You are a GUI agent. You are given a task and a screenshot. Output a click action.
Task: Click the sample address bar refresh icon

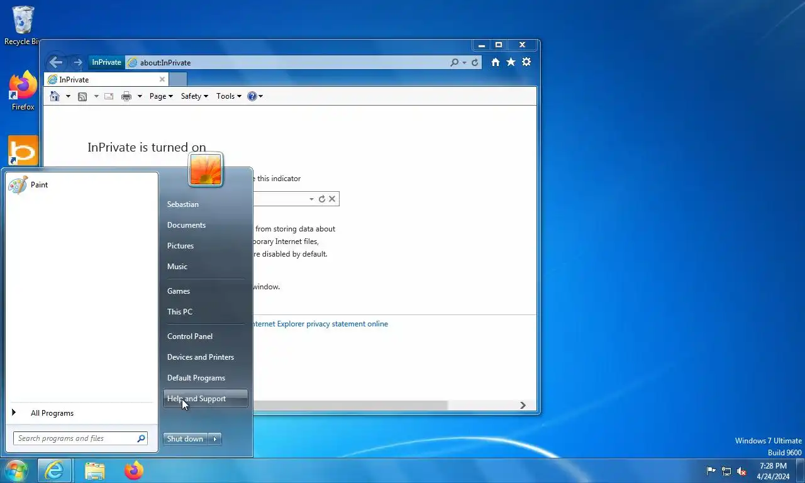(x=322, y=199)
